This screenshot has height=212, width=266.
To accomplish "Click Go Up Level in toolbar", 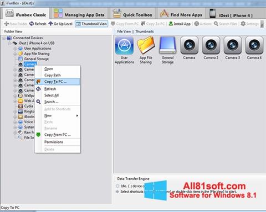I will click(x=60, y=24).
